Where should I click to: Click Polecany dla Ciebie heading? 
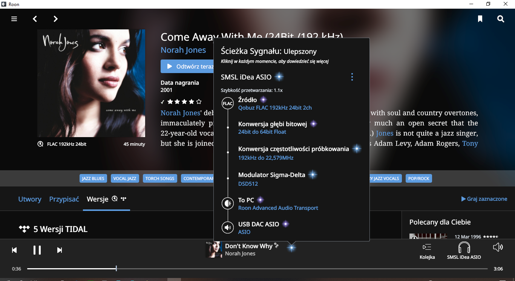[440, 222]
